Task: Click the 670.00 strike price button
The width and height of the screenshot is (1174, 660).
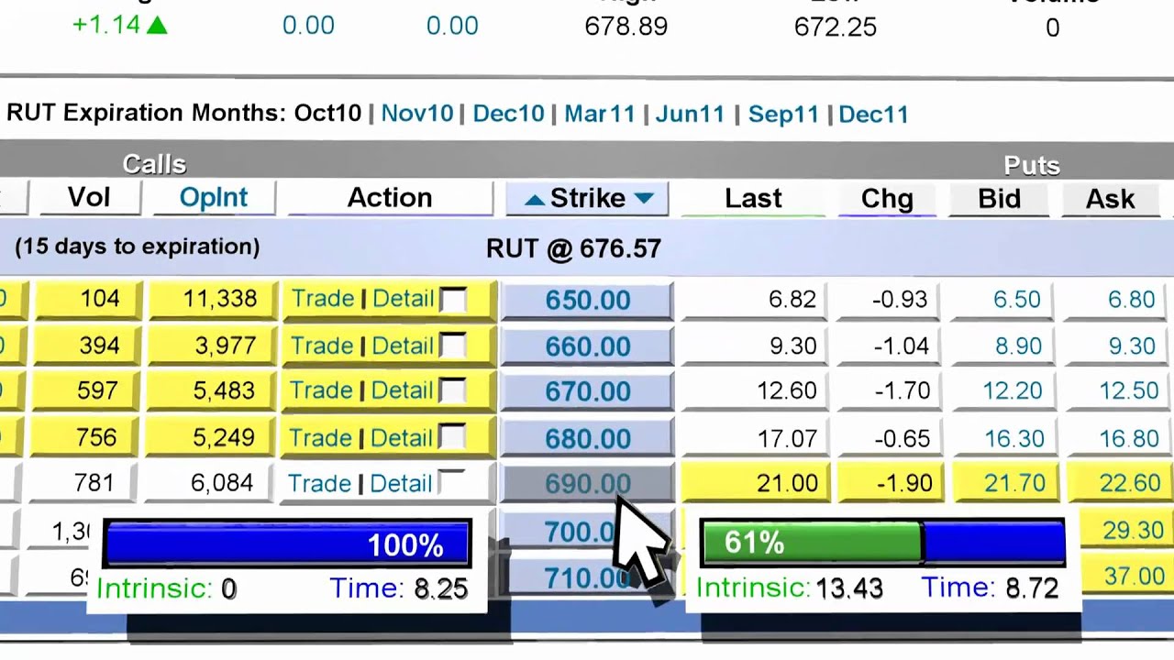Action: coord(587,392)
